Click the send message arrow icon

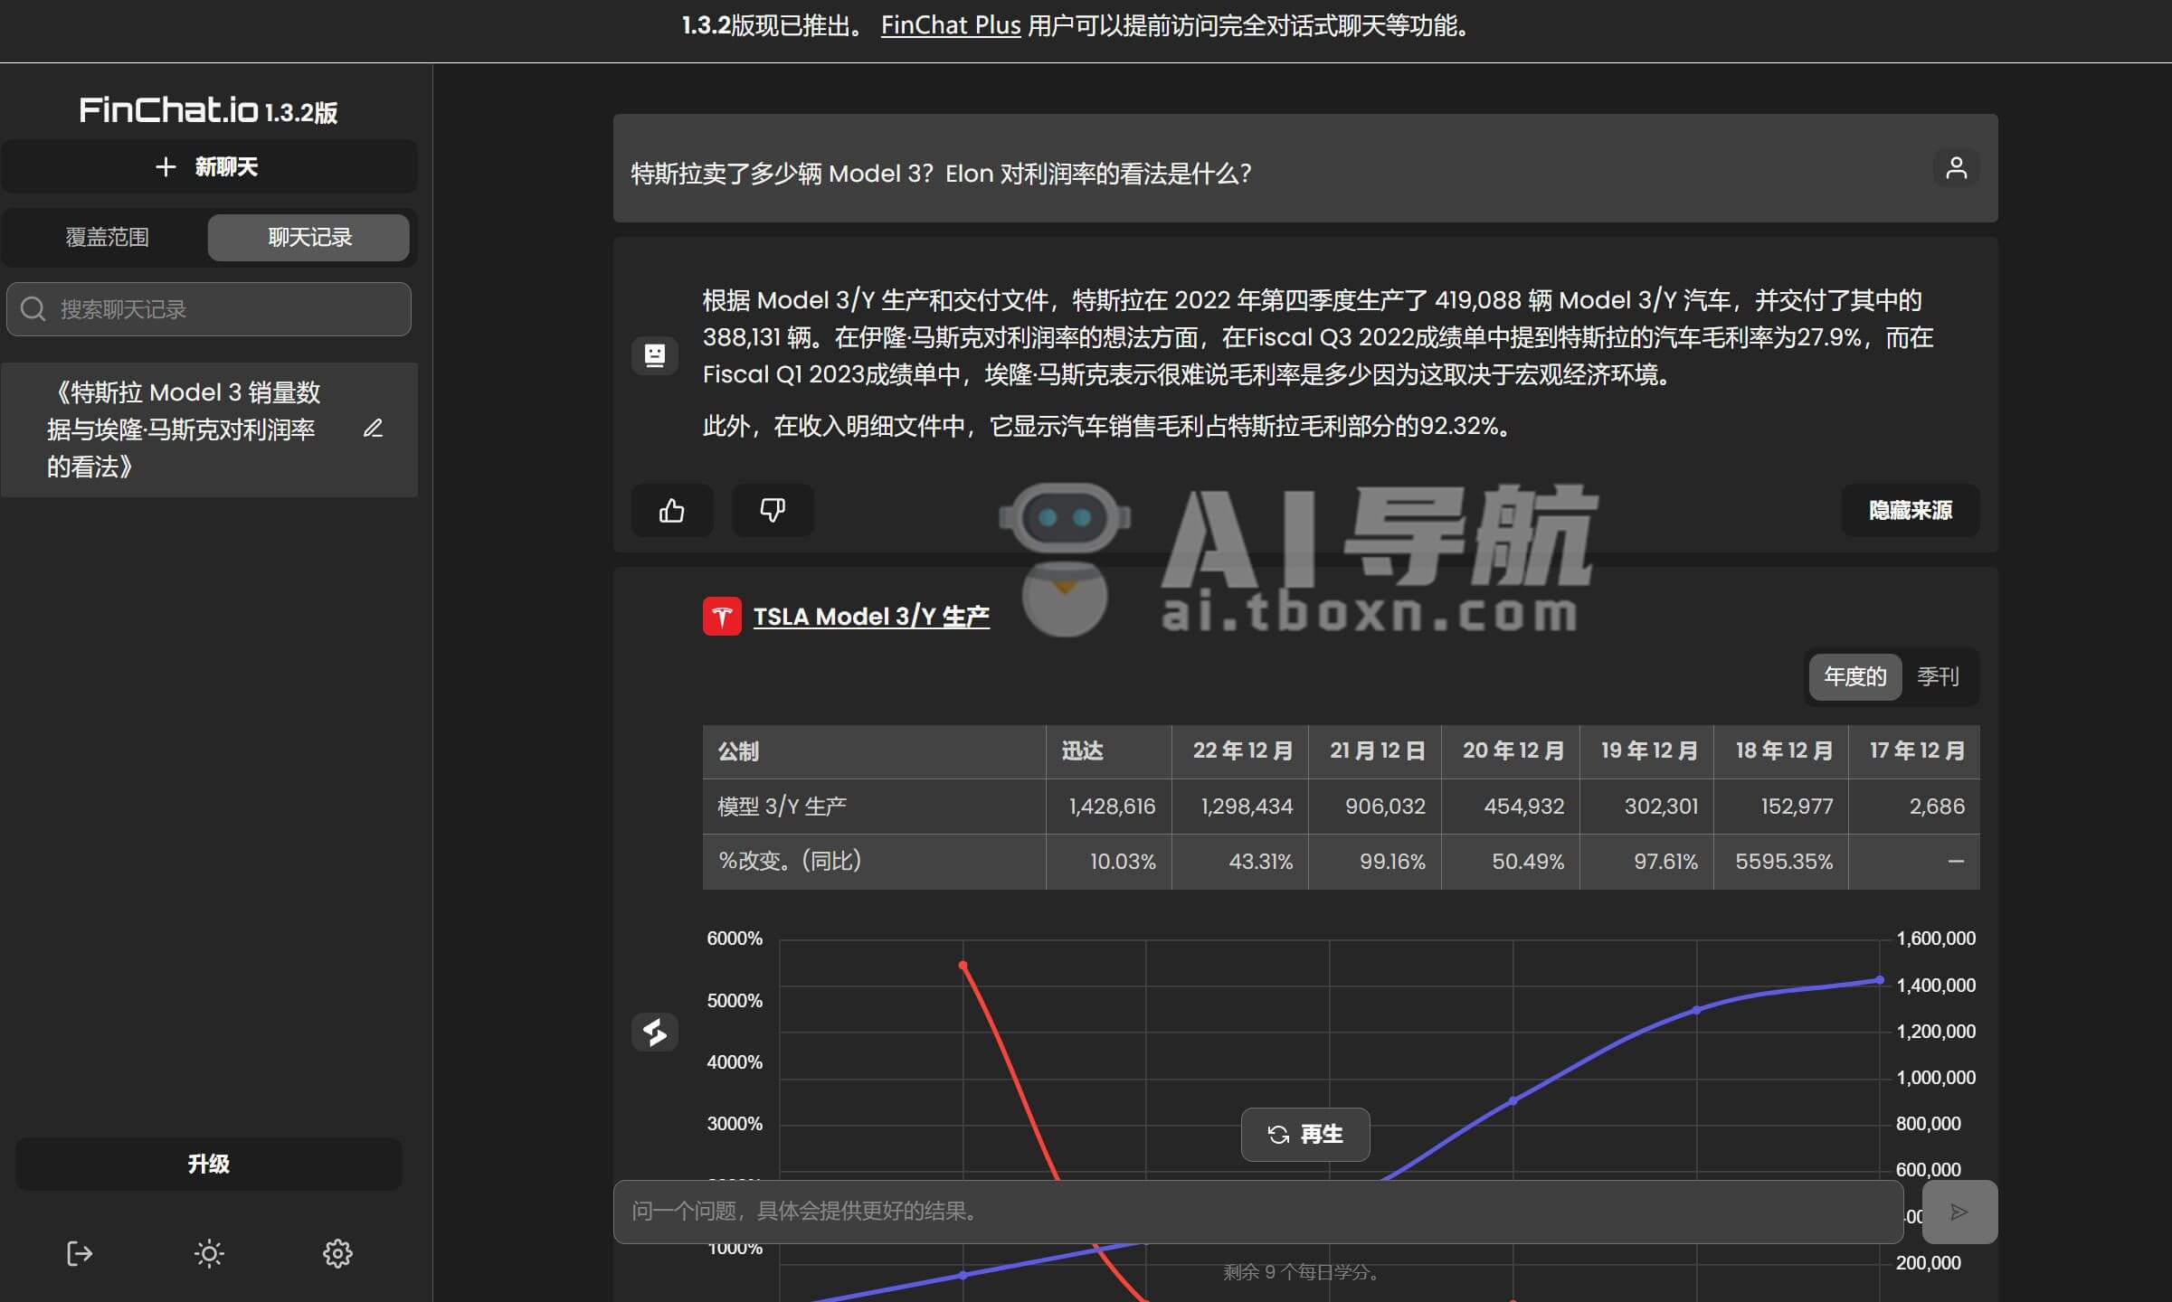point(1959,1212)
